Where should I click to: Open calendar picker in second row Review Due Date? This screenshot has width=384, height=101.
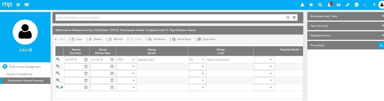86,67
